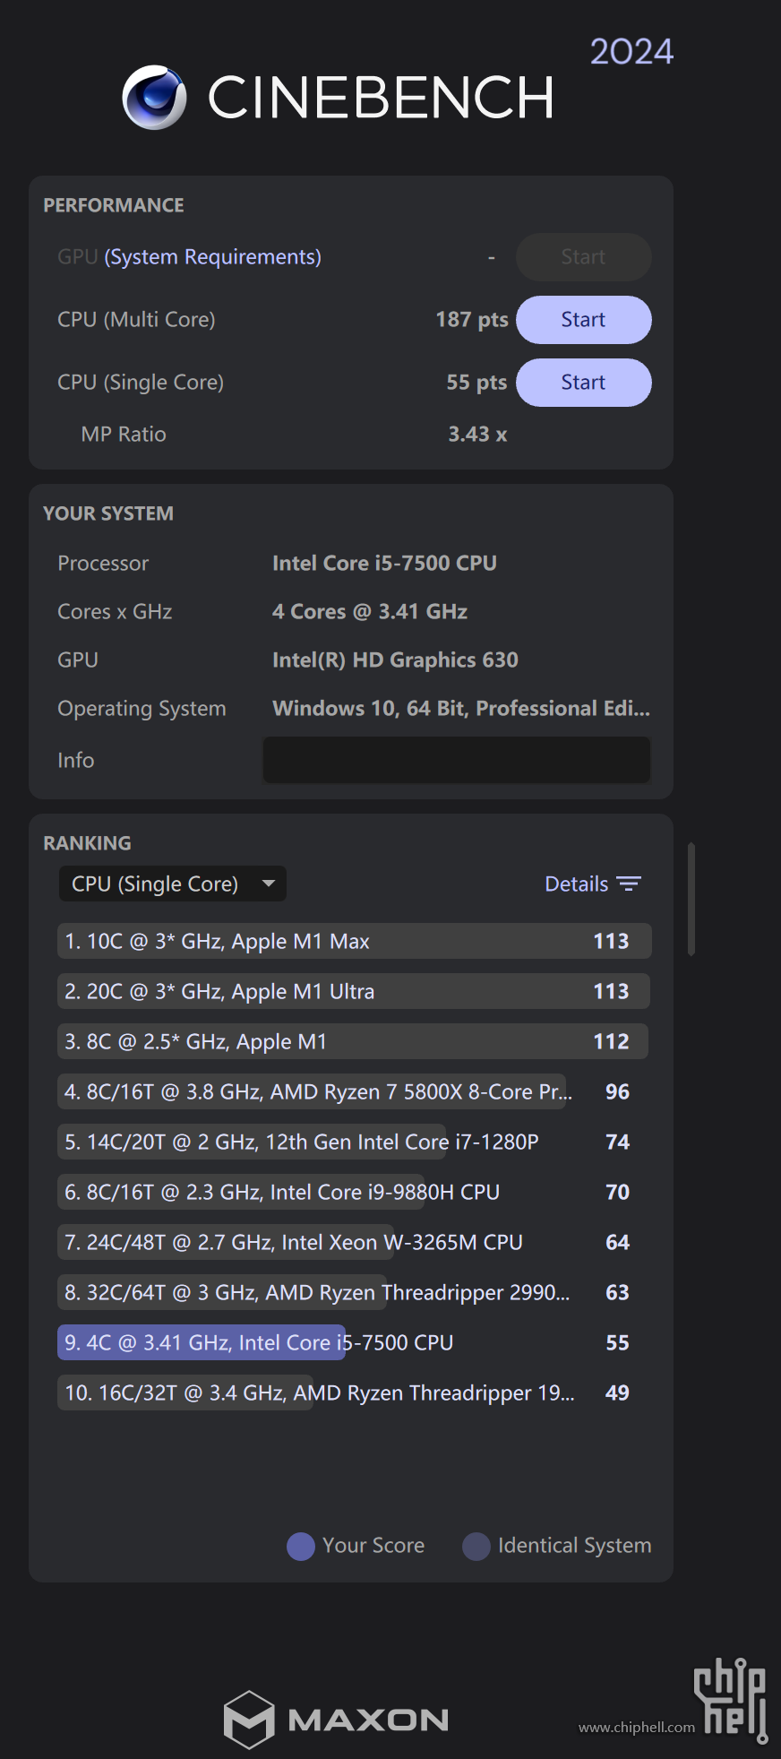Click the Intel Core i5-7500 CPU processor value
This screenshot has height=1759, width=781.
coord(384,563)
